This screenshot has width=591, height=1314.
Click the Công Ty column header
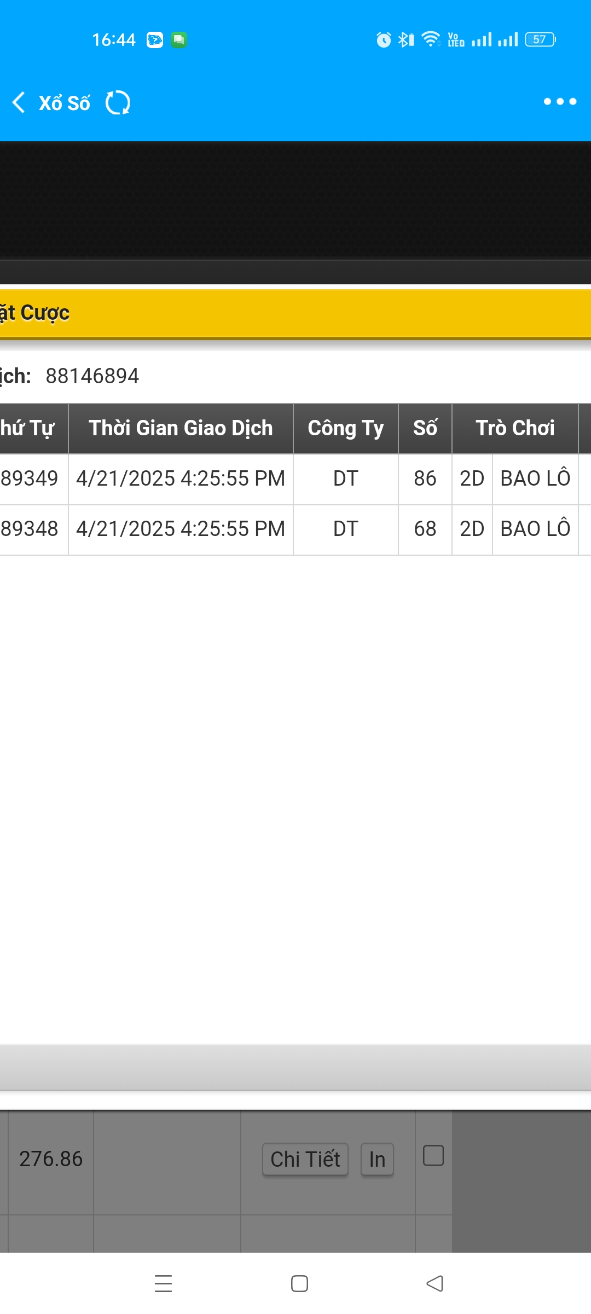pos(345,428)
